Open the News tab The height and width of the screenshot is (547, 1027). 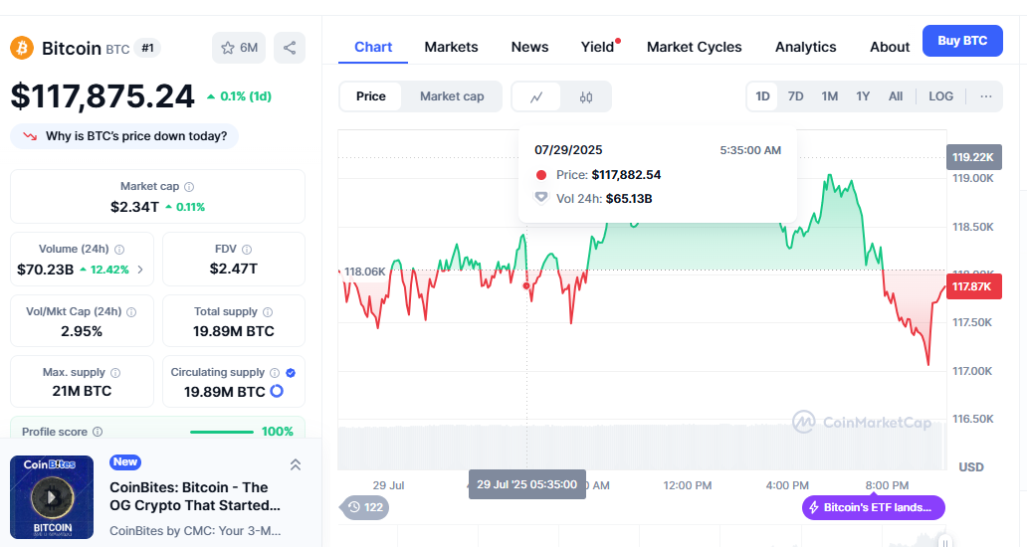529,47
